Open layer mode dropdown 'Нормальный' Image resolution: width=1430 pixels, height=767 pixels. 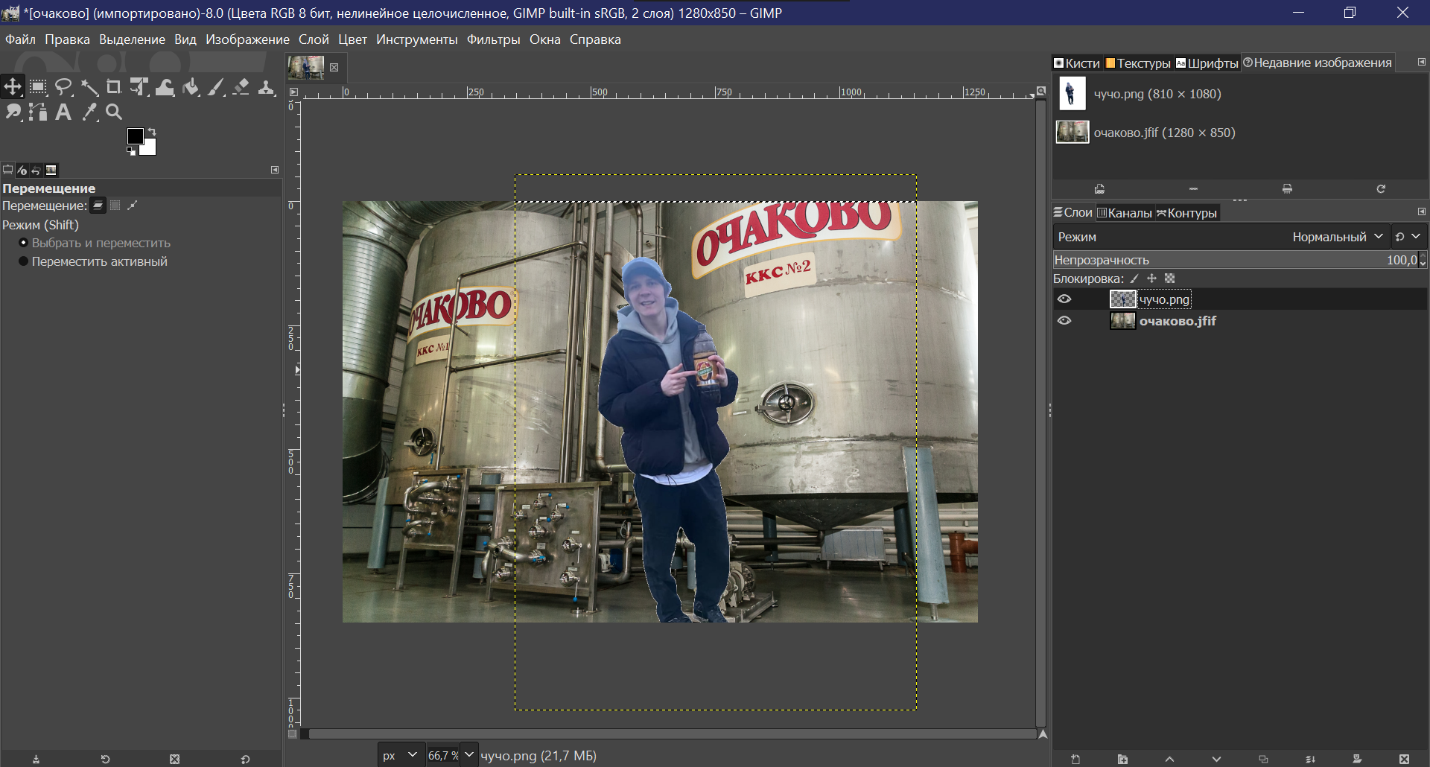coord(1337,237)
